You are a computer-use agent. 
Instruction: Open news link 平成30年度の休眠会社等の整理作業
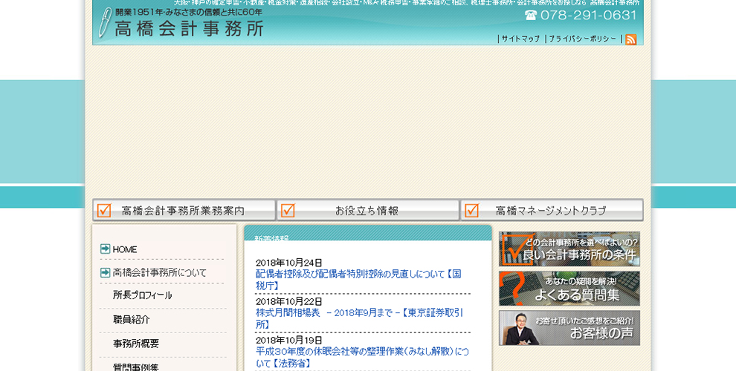(x=362, y=358)
